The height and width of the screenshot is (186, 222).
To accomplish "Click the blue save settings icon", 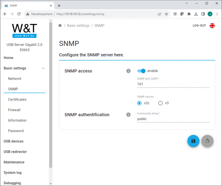I will coord(193,141).
